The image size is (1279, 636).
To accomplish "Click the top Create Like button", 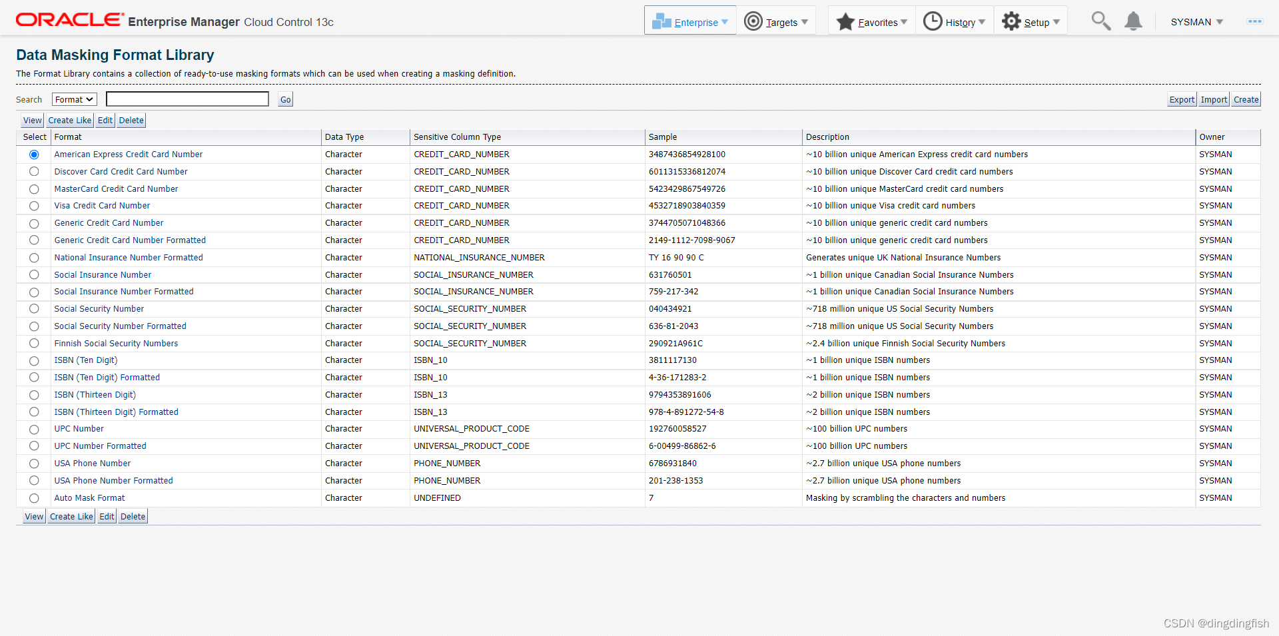I will coord(70,121).
